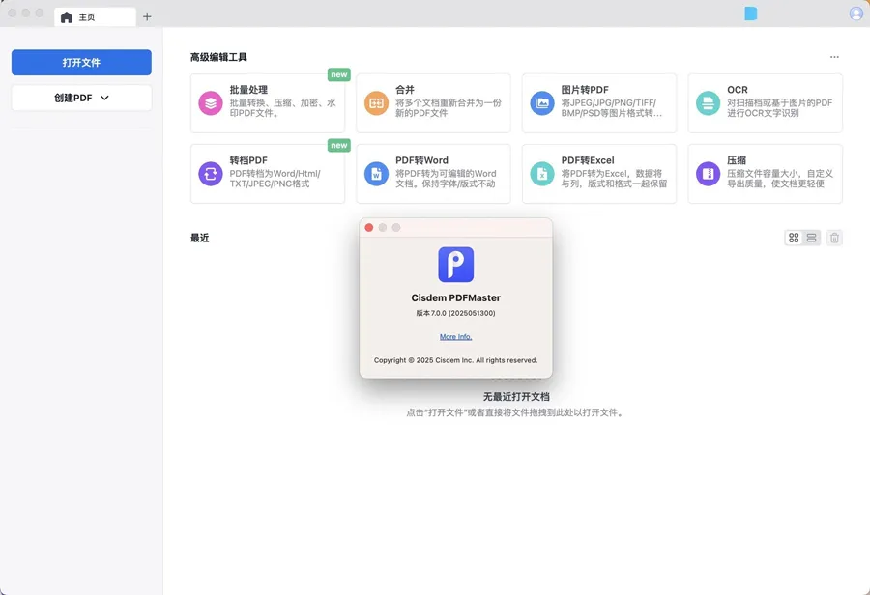This screenshot has width=870, height=595.
Task: Click the PDF to Excel (PDF转Excel) icon
Action: pos(542,174)
